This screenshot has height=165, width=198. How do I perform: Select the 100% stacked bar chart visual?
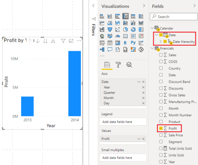tap(133, 16)
